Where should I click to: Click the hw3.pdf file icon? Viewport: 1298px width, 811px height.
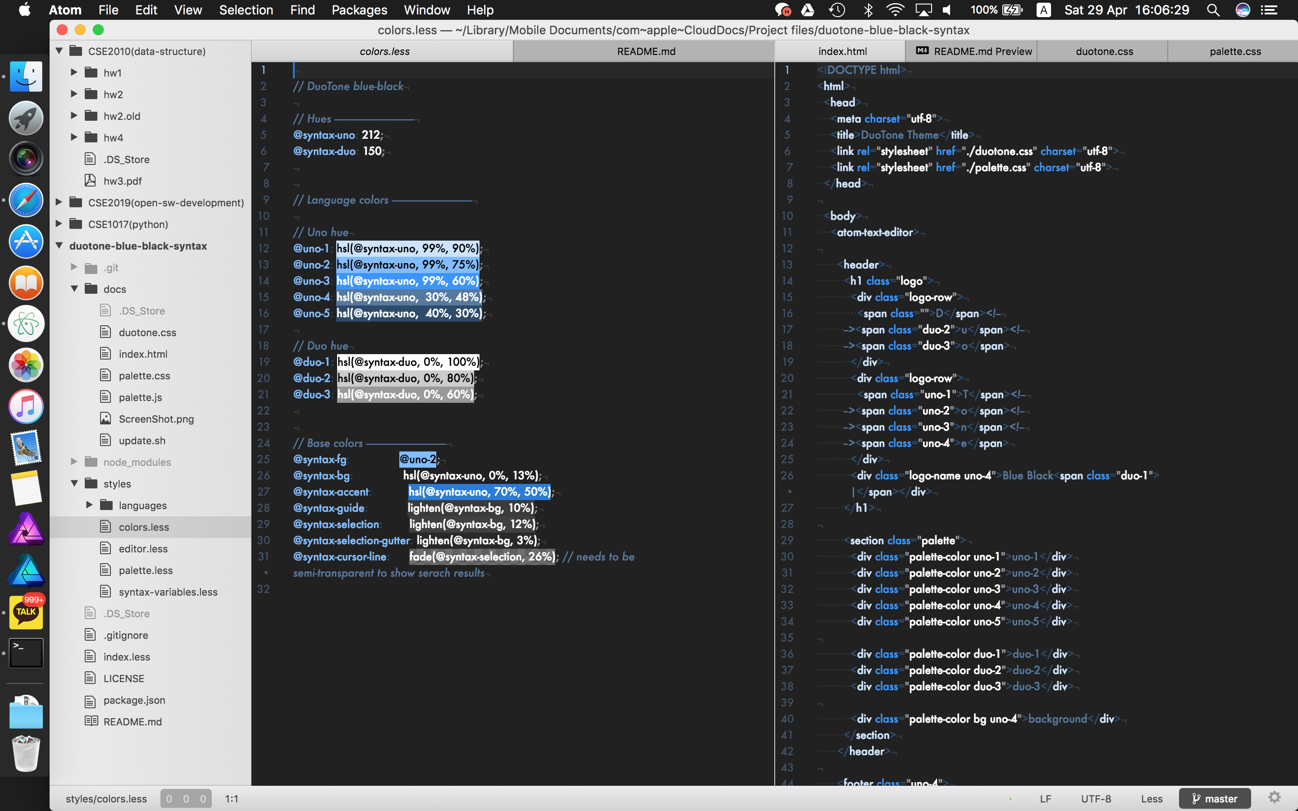90,181
